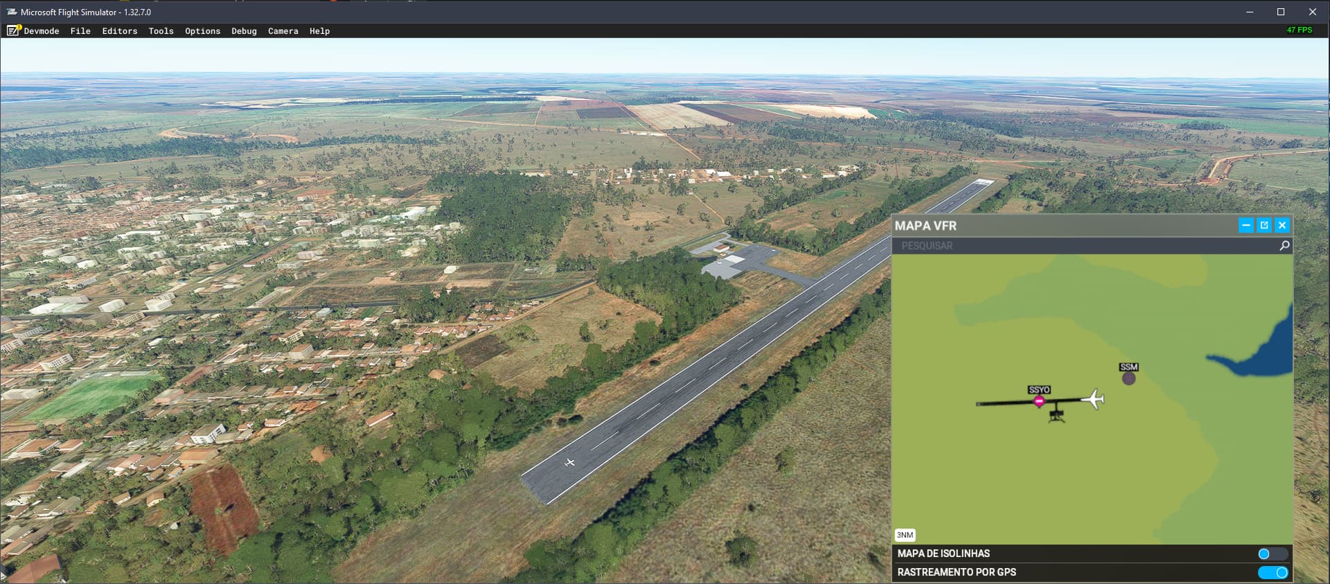Minimize the Flight Simulator window
The width and height of the screenshot is (1330, 584).
coord(1250,12)
